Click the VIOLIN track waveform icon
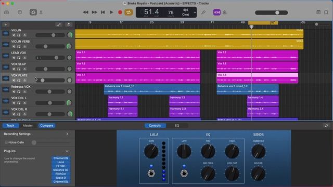 pyautogui.click(x=6, y=33)
